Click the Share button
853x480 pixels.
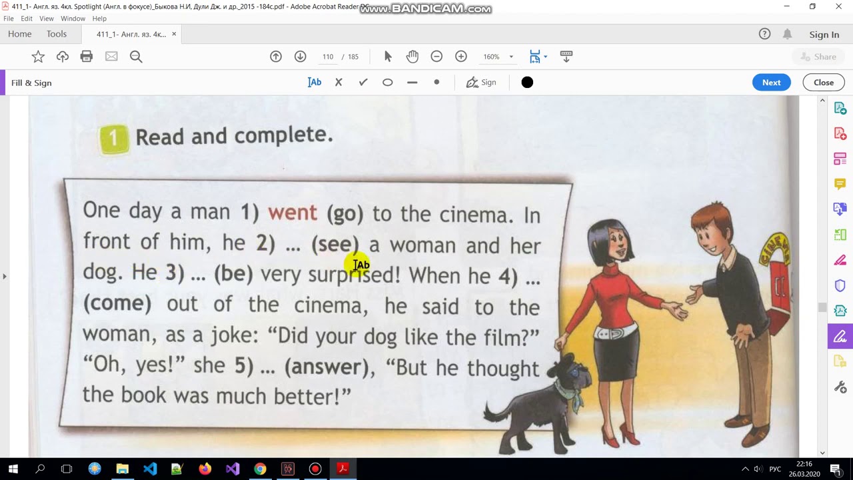point(818,57)
